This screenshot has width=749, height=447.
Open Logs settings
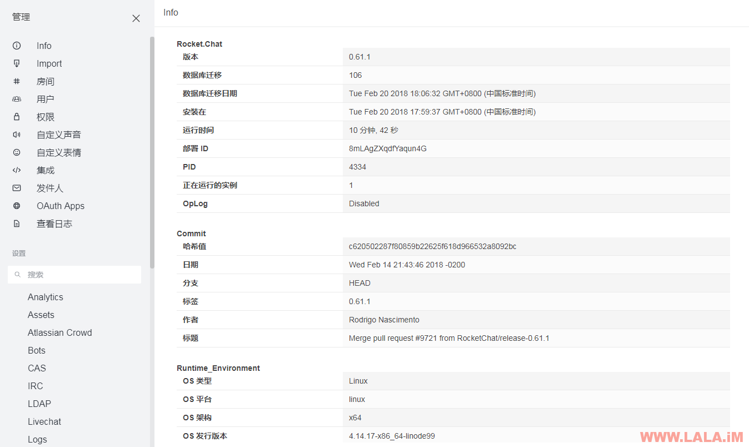click(x=37, y=439)
